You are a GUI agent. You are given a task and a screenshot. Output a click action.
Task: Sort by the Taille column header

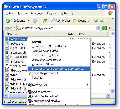pyautogui.click(x=64, y=34)
